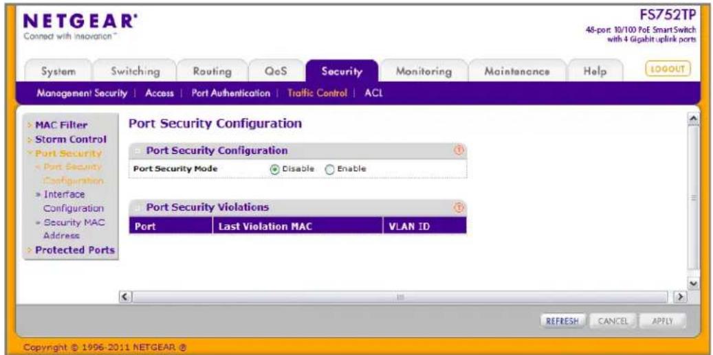Click the horizontal scrollbar thumb

[x=401, y=295]
